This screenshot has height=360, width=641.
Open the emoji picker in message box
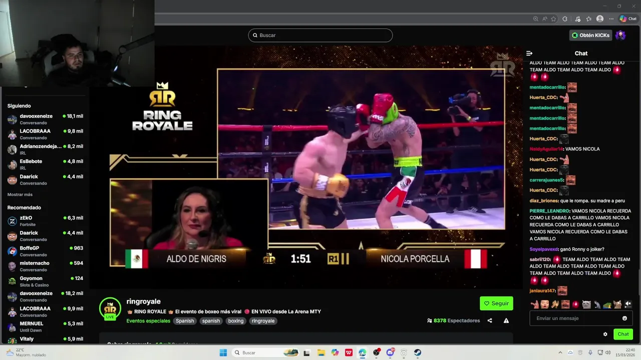click(x=624, y=318)
